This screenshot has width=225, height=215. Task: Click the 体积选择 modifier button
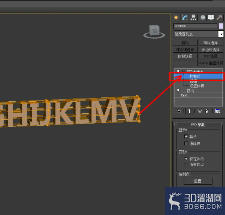pos(185,56)
